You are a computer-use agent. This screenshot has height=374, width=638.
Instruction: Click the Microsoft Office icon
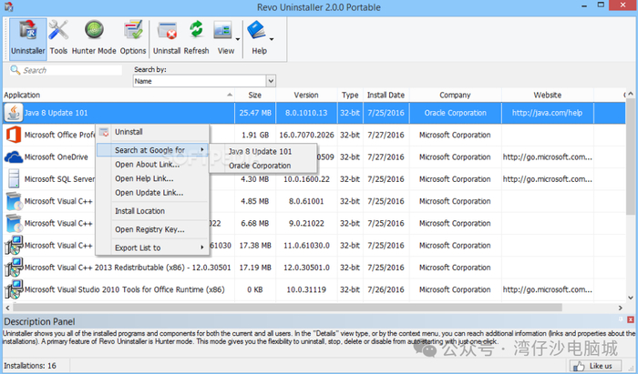point(14,135)
